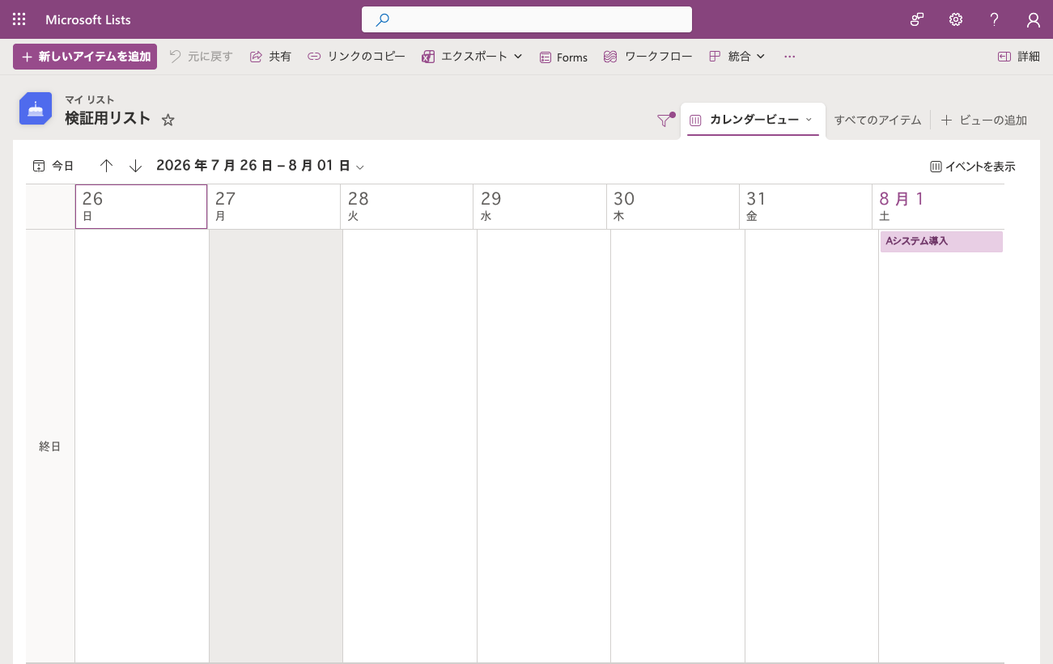Click the search box in header
Screen dimensions: 1053x664
pyautogui.click(x=527, y=19)
